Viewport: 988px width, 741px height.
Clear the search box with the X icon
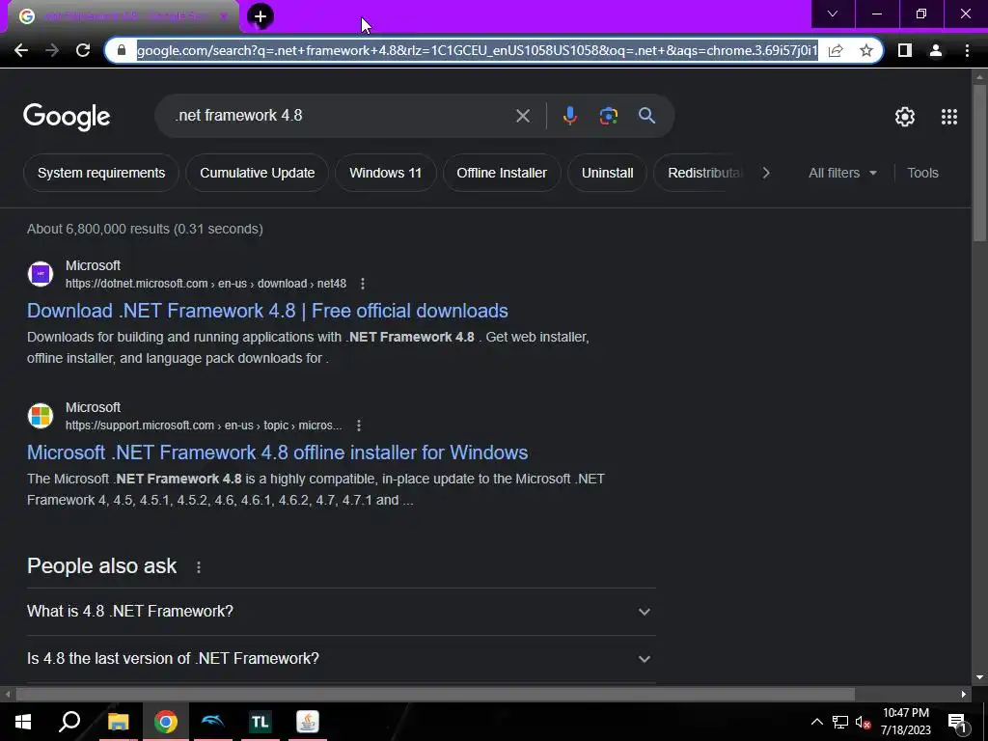[x=522, y=116]
